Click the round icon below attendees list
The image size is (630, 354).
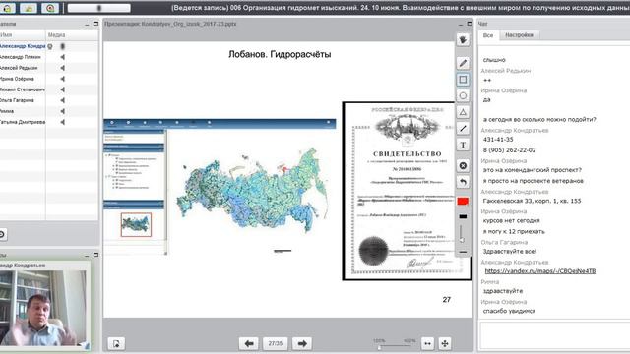(2, 234)
